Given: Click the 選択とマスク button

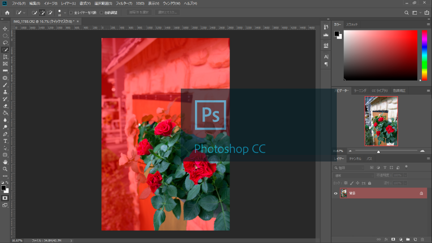Looking at the screenshot, I should click(x=167, y=12).
